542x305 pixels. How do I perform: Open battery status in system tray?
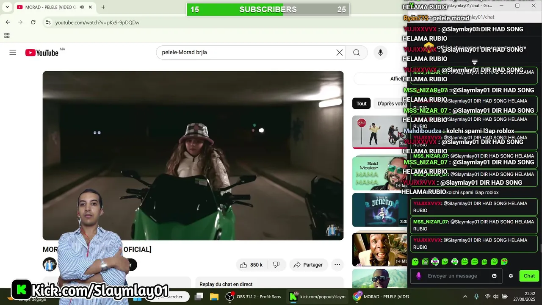pos(505,297)
